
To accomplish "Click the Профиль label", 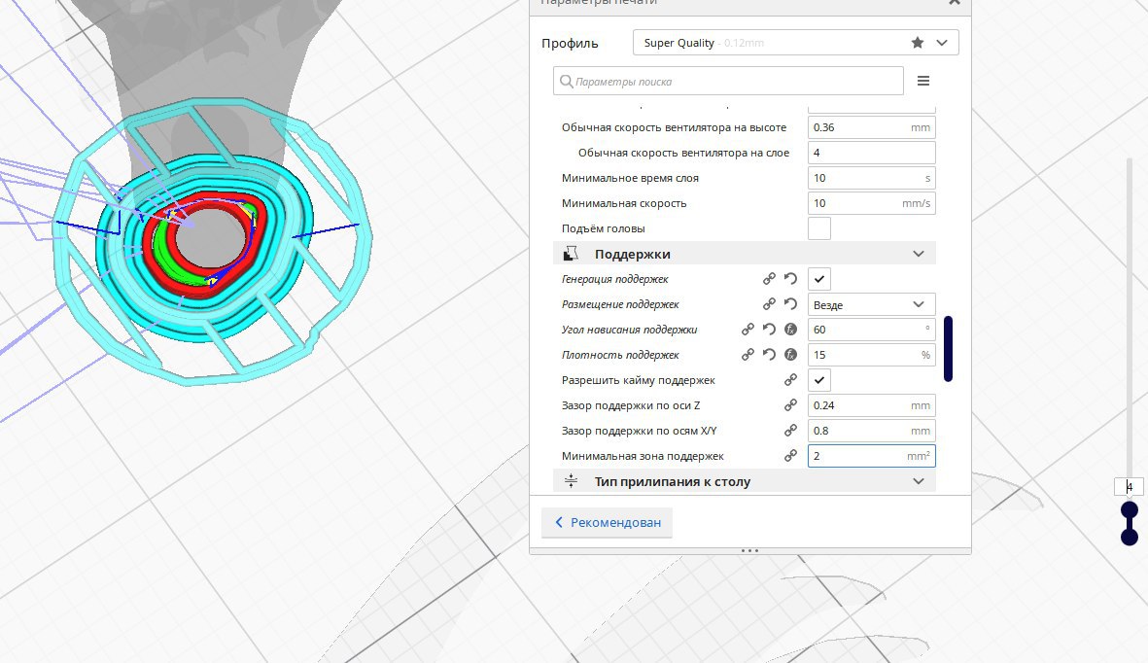I will coord(570,43).
